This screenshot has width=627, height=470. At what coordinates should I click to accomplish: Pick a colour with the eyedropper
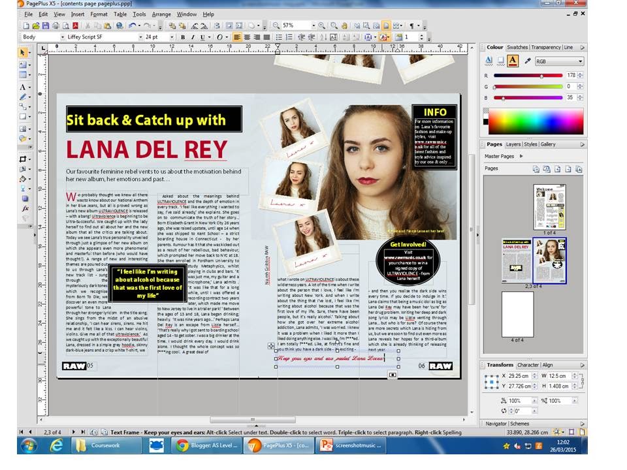click(528, 61)
